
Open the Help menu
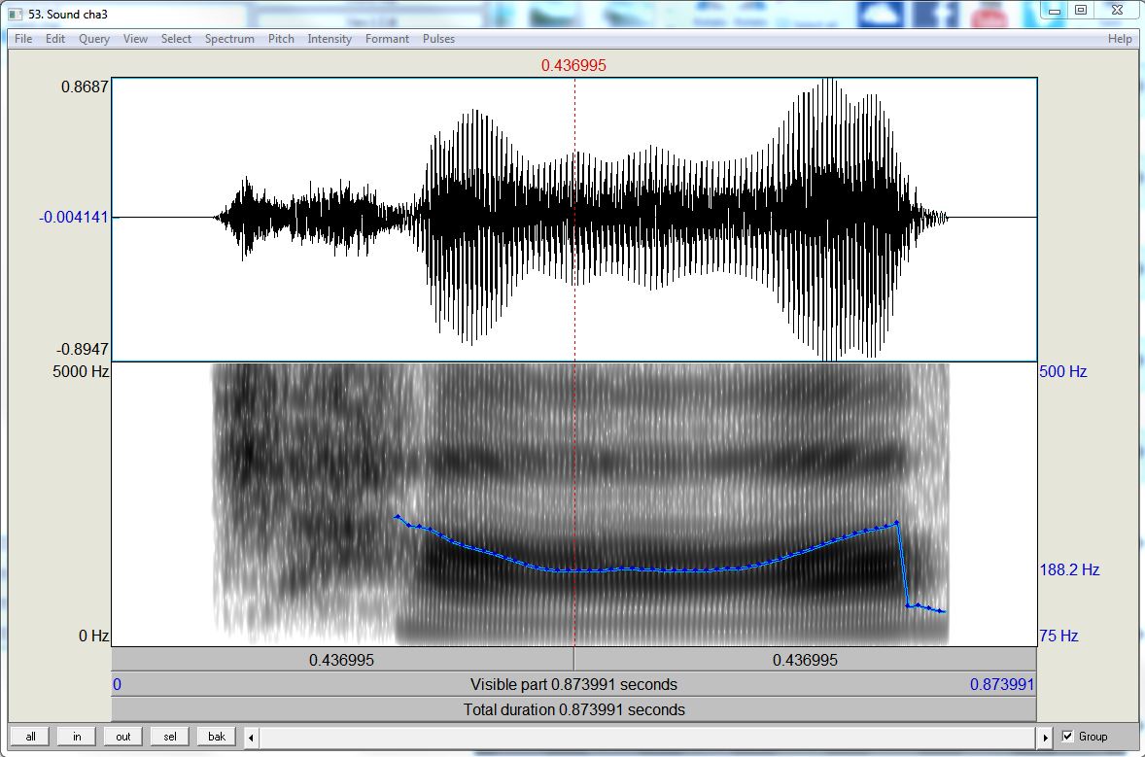pos(1120,39)
